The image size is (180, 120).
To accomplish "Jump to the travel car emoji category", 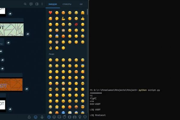I will [75, 117].
